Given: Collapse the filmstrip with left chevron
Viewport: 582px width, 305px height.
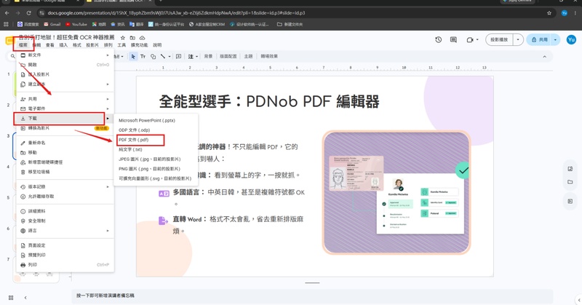Looking at the screenshot, I should [25, 298].
